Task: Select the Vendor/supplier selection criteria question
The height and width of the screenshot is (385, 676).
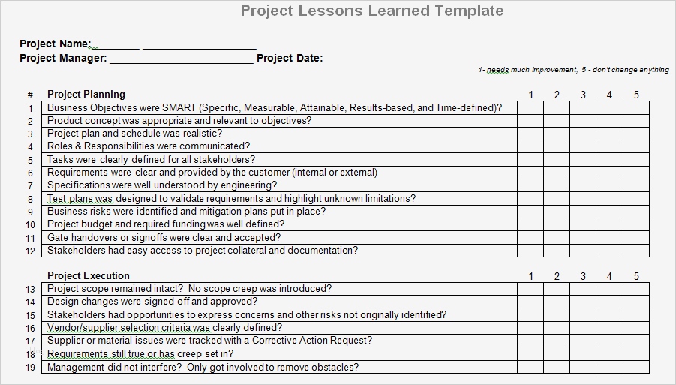Action: (x=164, y=328)
